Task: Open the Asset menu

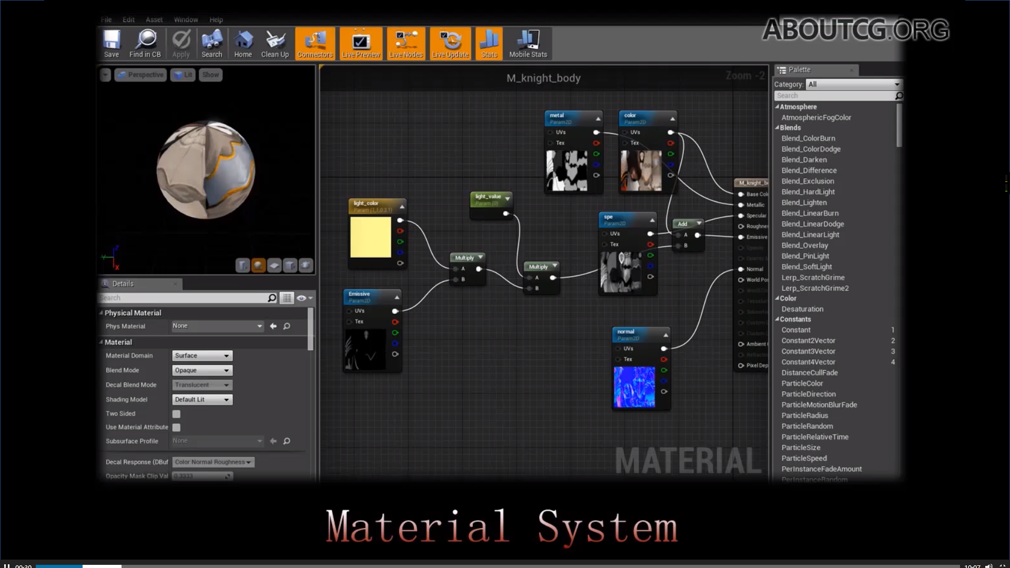Action: pyautogui.click(x=154, y=19)
